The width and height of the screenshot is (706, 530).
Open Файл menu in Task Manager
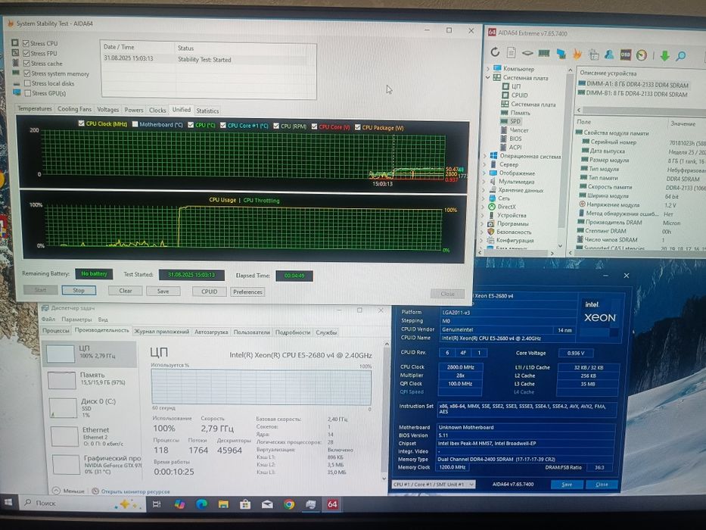coord(48,319)
